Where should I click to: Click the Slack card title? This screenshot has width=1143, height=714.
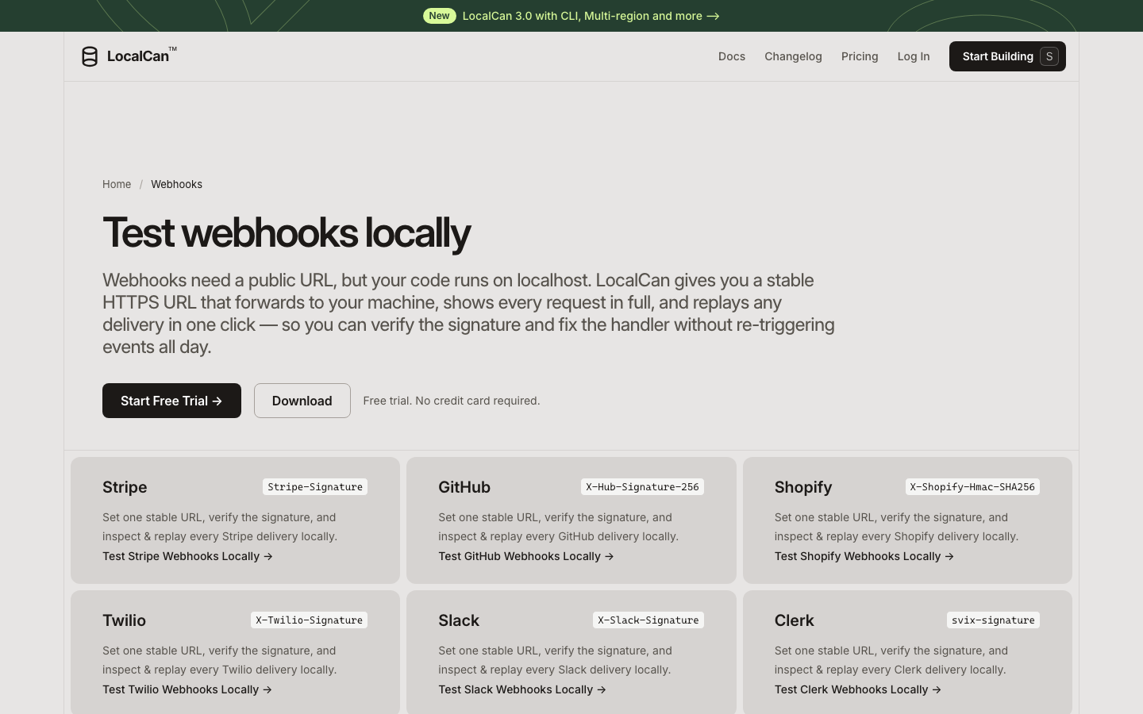pyautogui.click(x=459, y=620)
